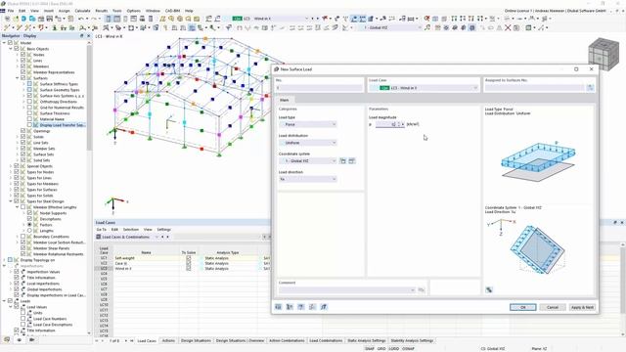The height and width of the screenshot is (352, 626).
Task: Open the Insert menu
Action: [49, 11]
